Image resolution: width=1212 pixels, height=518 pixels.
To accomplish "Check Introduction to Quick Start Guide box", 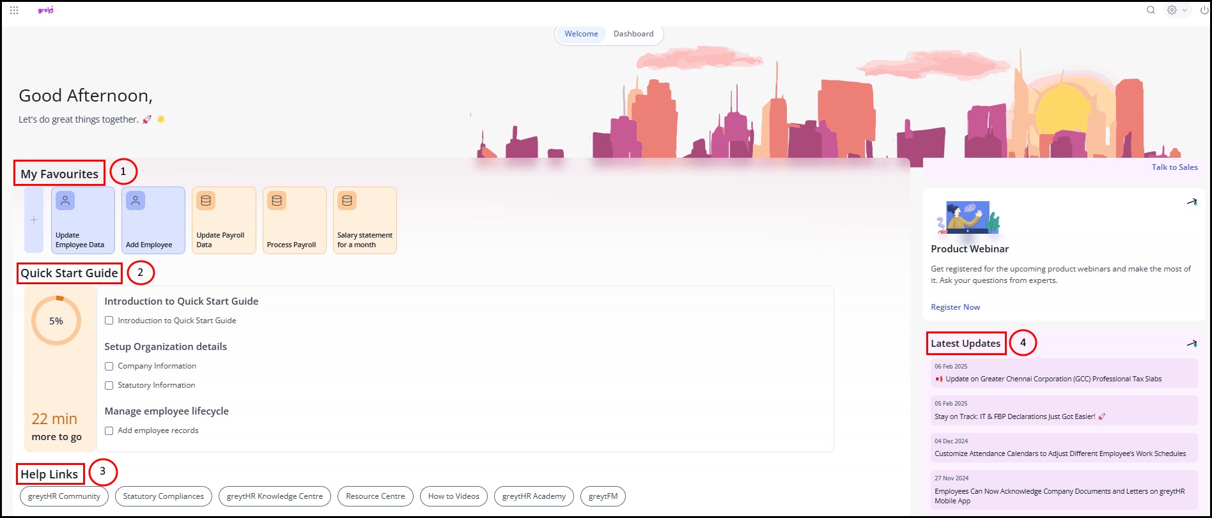I will [109, 321].
